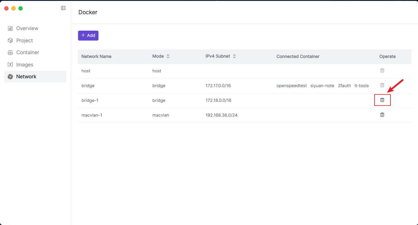This screenshot has height=225, width=418.
Task: Go to the Container section
Action: 28,52
